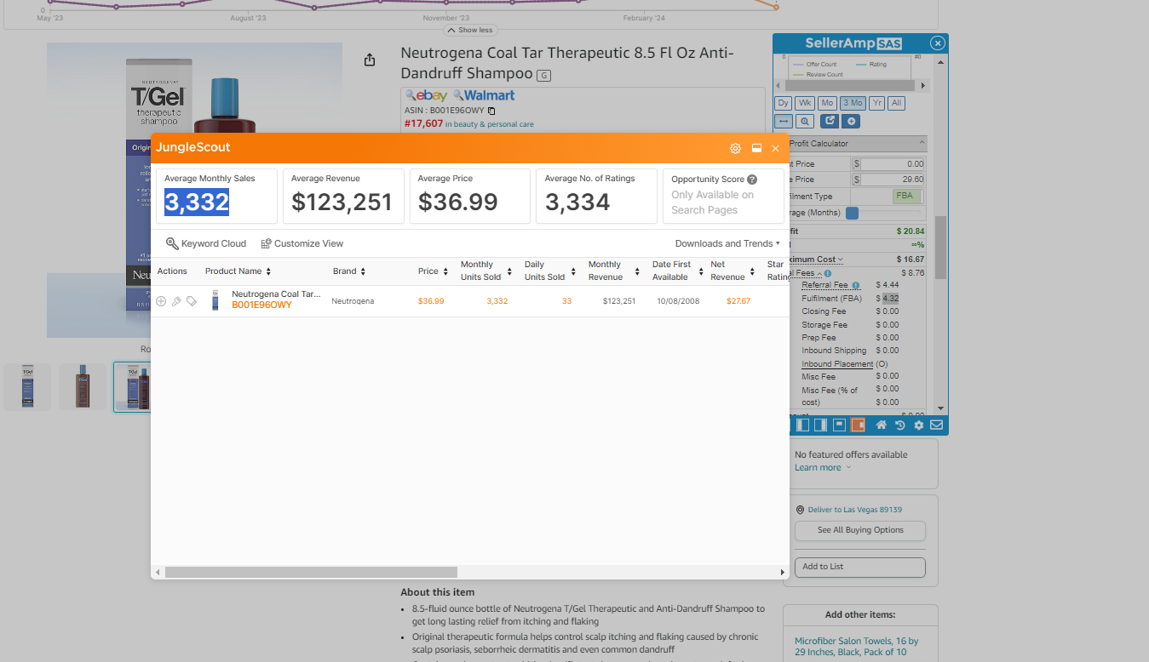Click the tag icon in Neutrogena row
The image size is (1149, 662).
click(192, 301)
